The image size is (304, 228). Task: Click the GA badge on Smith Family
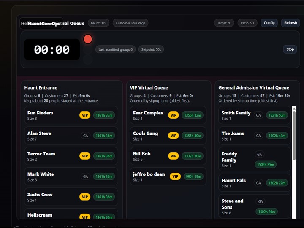point(258,115)
